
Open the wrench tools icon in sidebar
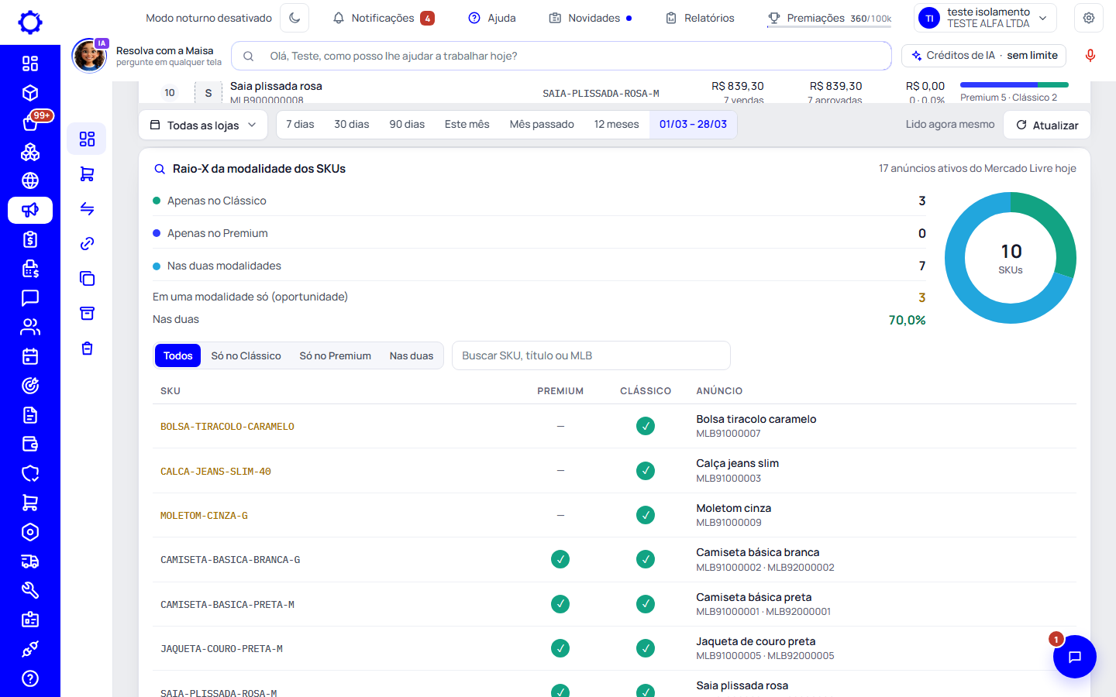pyautogui.click(x=30, y=591)
